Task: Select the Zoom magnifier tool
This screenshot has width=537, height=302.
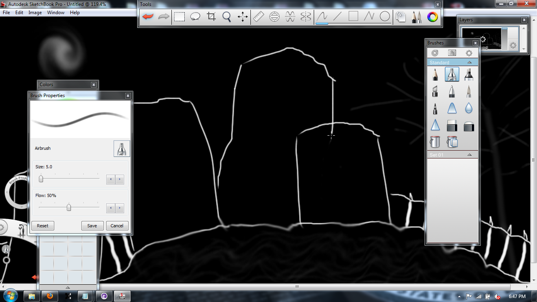Action: point(227,17)
